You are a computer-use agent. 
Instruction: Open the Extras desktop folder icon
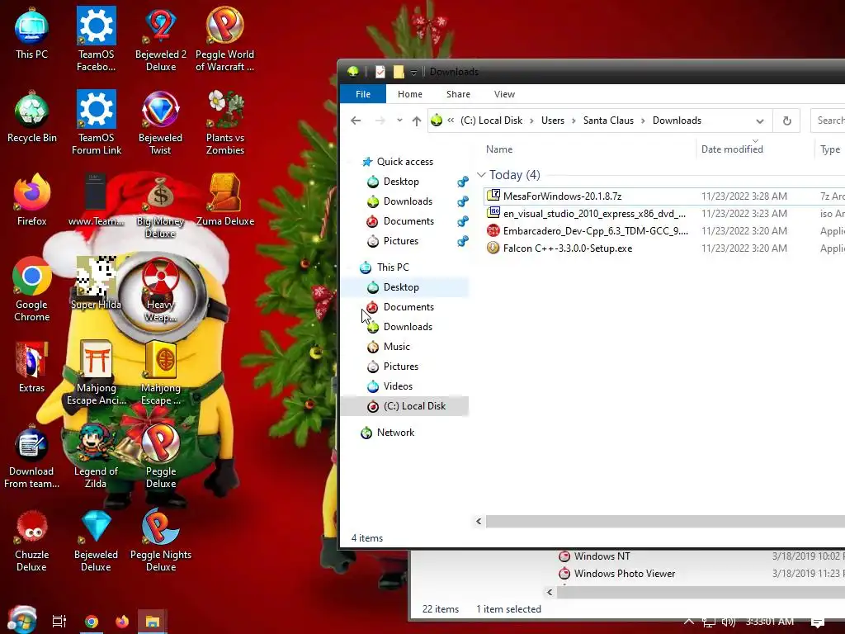(x=31, y=367)
